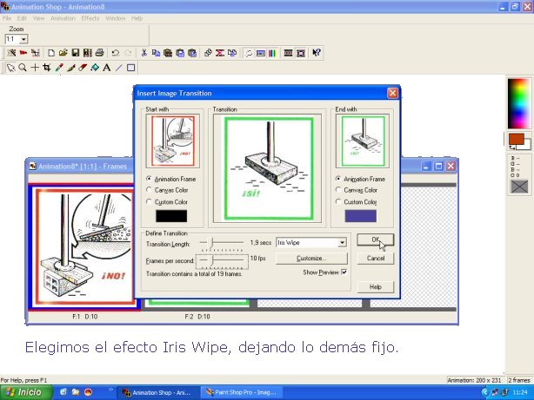This screenshot has height=400, width=534.
Task: Select the Eraser tool
Action: 83,68
